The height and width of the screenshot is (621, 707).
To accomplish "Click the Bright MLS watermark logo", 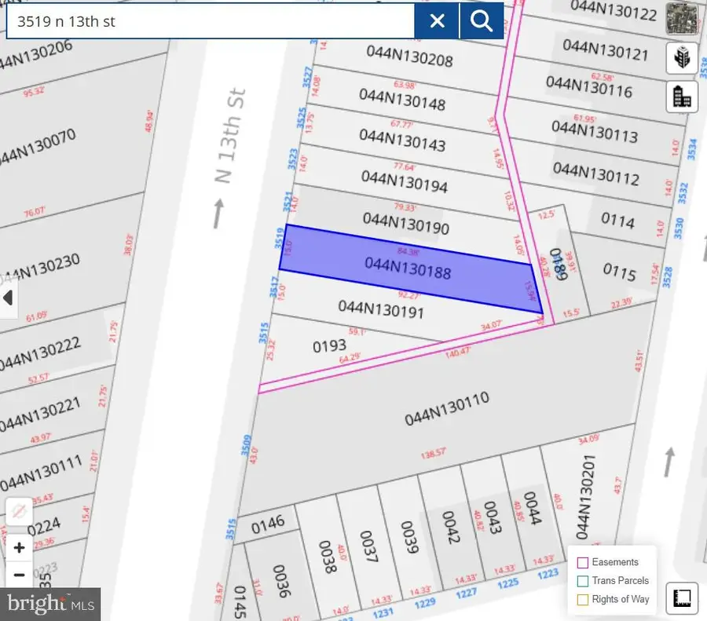I will point(50,604).
